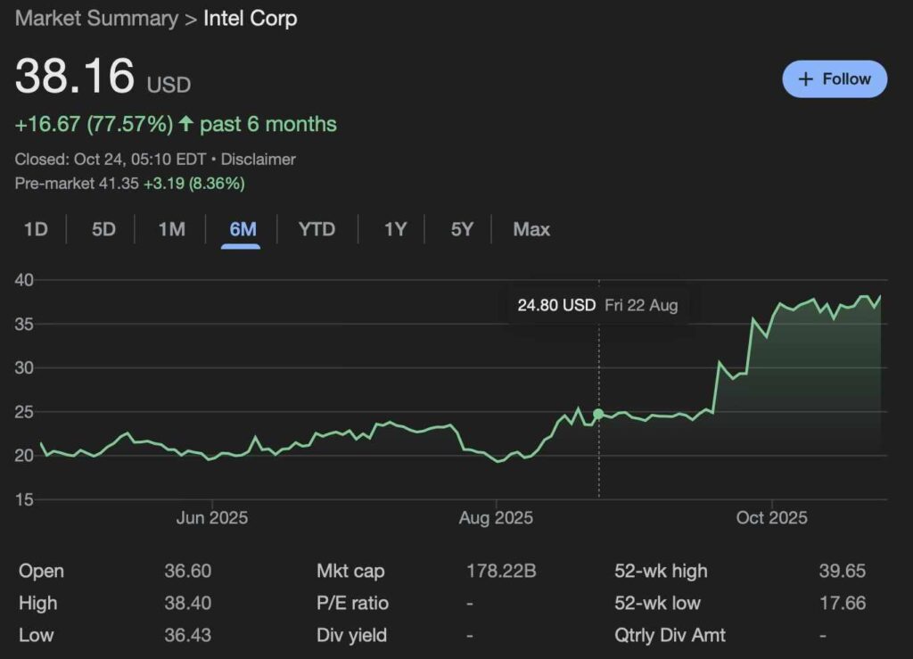The height and width of the screenshot is (659, 913).
Task: Show the 1M chart range
Action: pyautogui.click(x=171, y=229)
